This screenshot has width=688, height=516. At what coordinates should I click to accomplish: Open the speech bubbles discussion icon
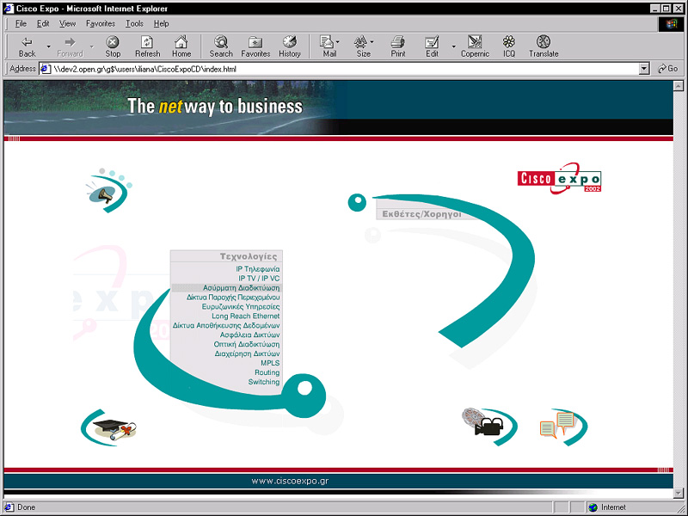point(563,427)
